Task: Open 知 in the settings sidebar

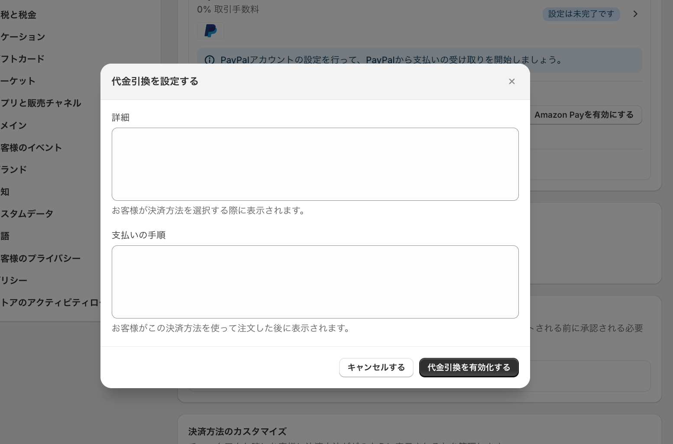Action: 5,192
